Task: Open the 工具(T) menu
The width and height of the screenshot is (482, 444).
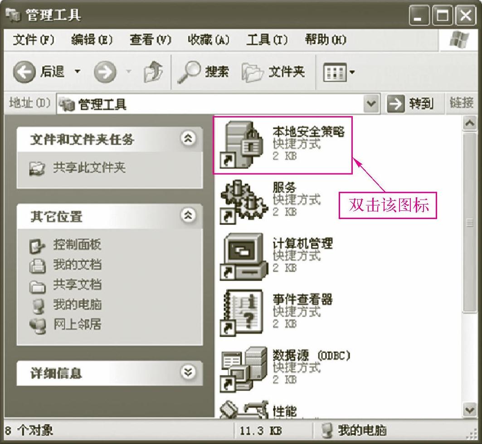Action: [267, 39]
